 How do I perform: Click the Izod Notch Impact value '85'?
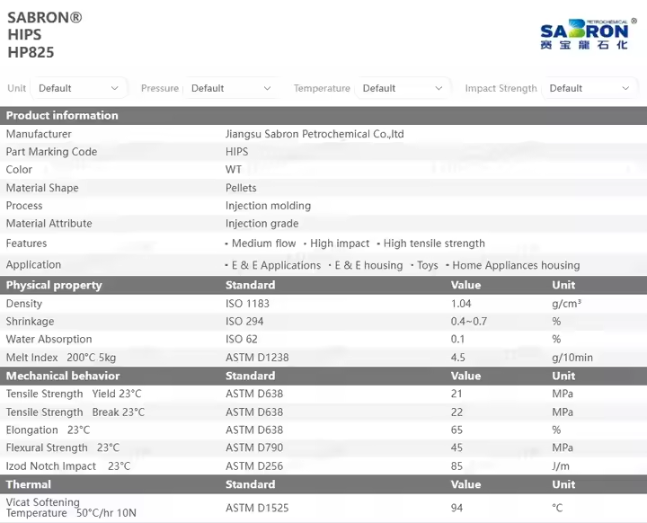456,466
